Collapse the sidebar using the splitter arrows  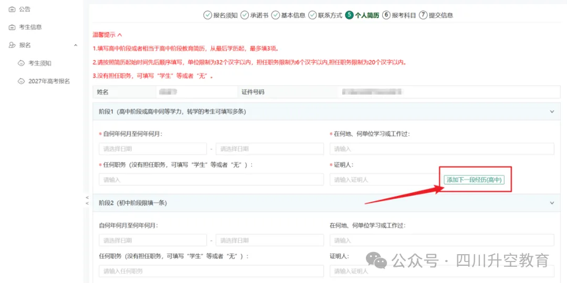pyautogui.click(x=87, y=200)
